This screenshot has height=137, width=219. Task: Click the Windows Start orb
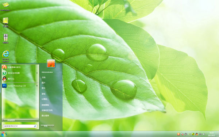click(4, 134)
